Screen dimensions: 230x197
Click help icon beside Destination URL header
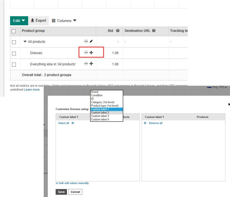point(154,31)
